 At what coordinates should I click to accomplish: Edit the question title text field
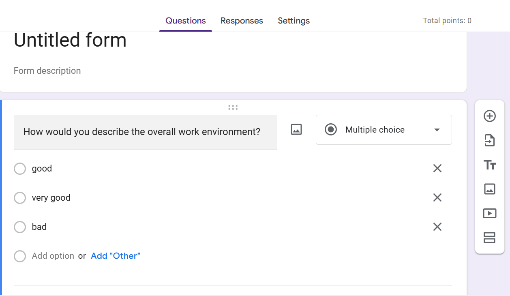tap(145, 132)
